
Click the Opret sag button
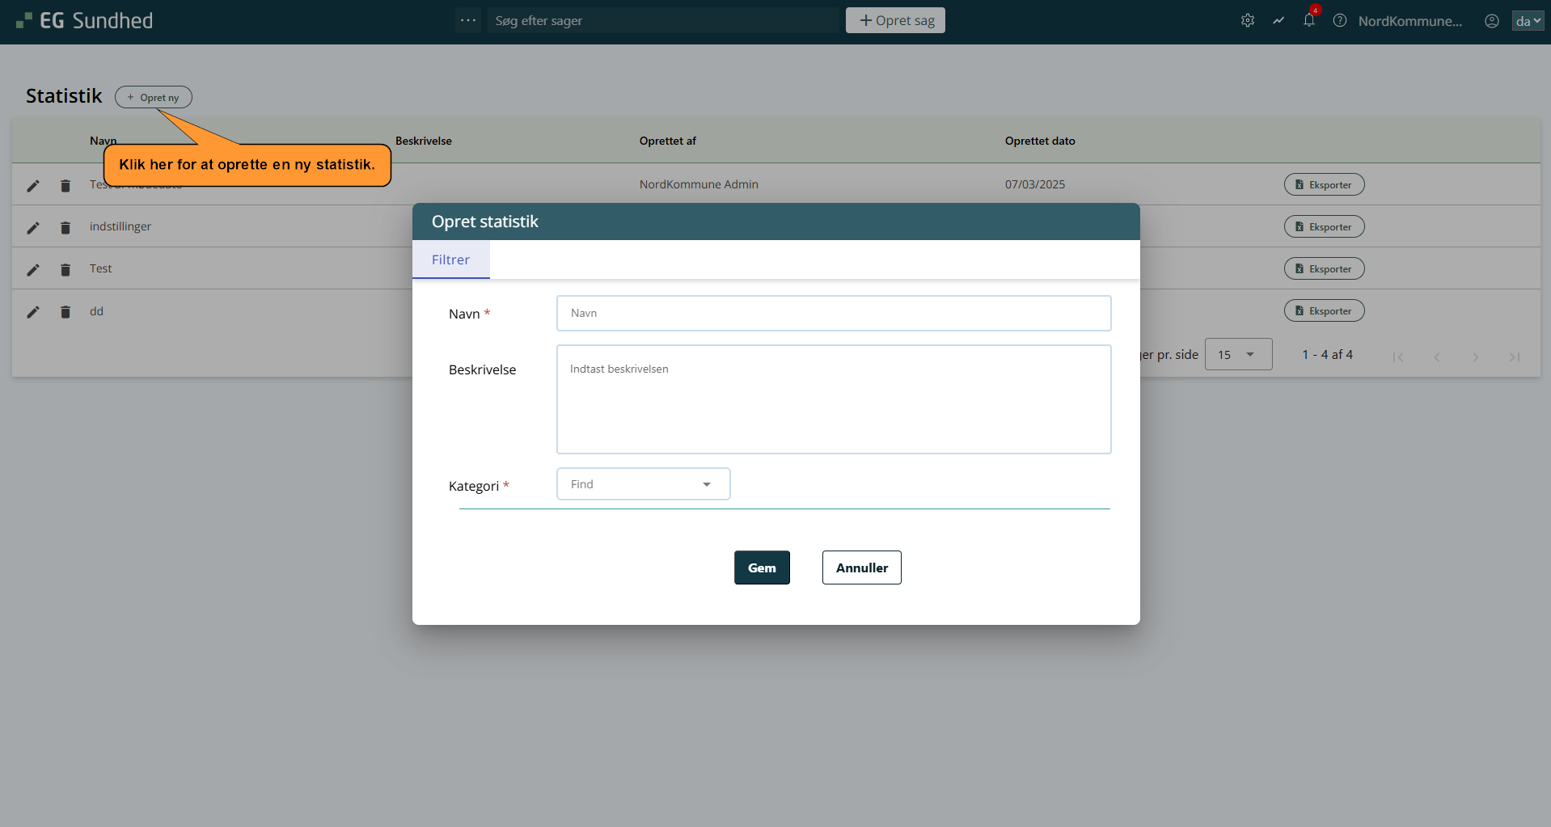coord(895,20)
